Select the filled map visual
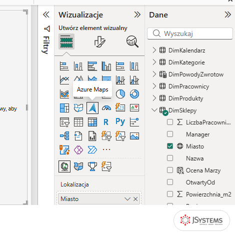This screenshot has height=236, width=235. coord(78,108)
